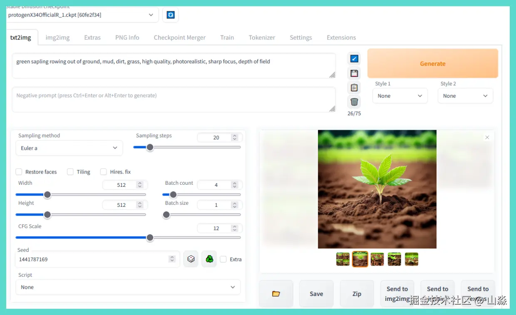Expand the Style 2 dropdown

pyautogui.click(x=465, y=96)
